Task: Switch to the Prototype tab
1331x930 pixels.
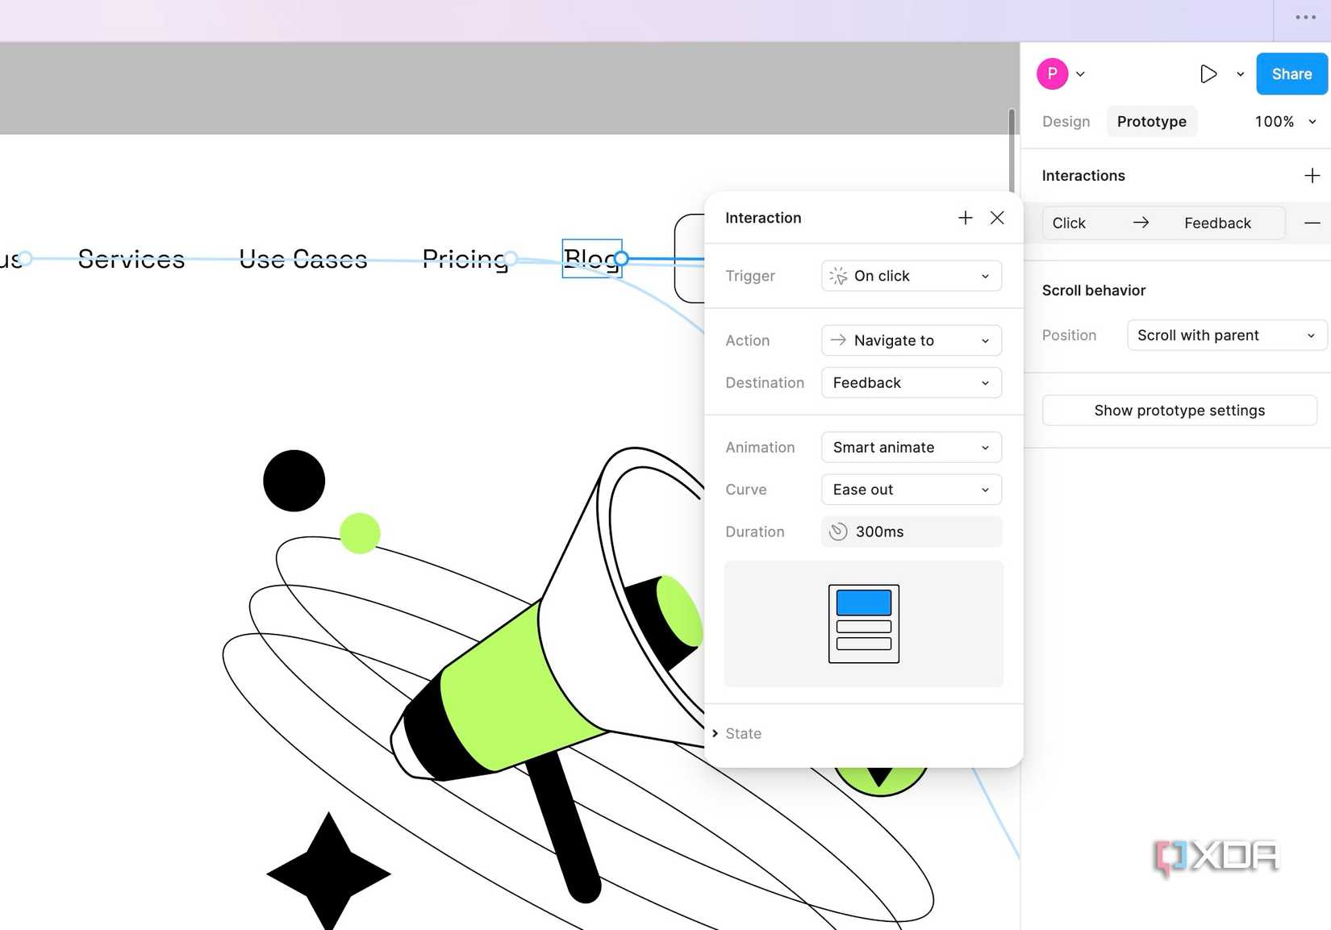Action: click(1151, 121)
